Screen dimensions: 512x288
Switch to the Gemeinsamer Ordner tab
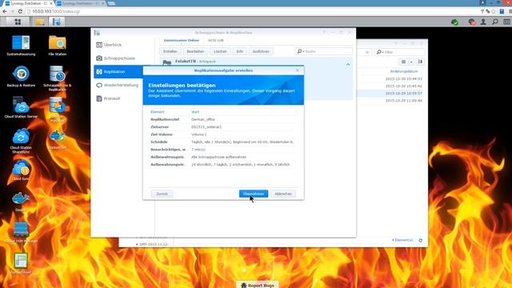click(x=182, y=40)
